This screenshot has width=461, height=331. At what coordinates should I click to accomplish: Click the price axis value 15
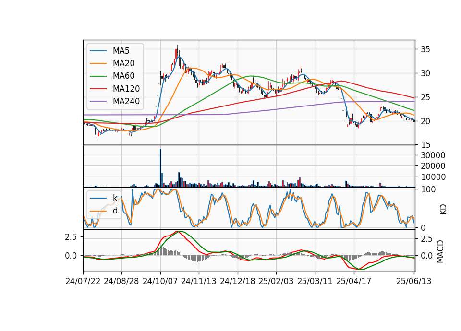[425, 145]
